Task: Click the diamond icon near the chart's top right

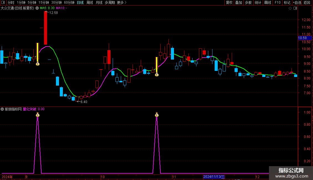Action: click(290, 8)
